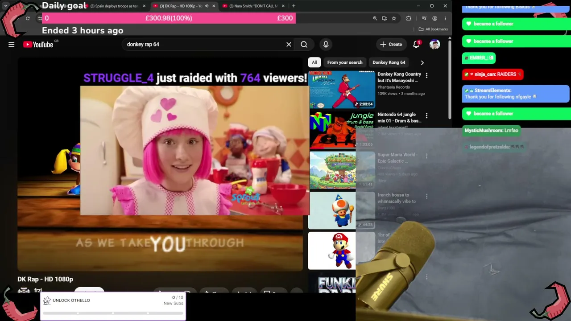Click the DK Rap - HD 1080p video title
The width and height of the screenshot is (571, 321).
tap(45, 279)
